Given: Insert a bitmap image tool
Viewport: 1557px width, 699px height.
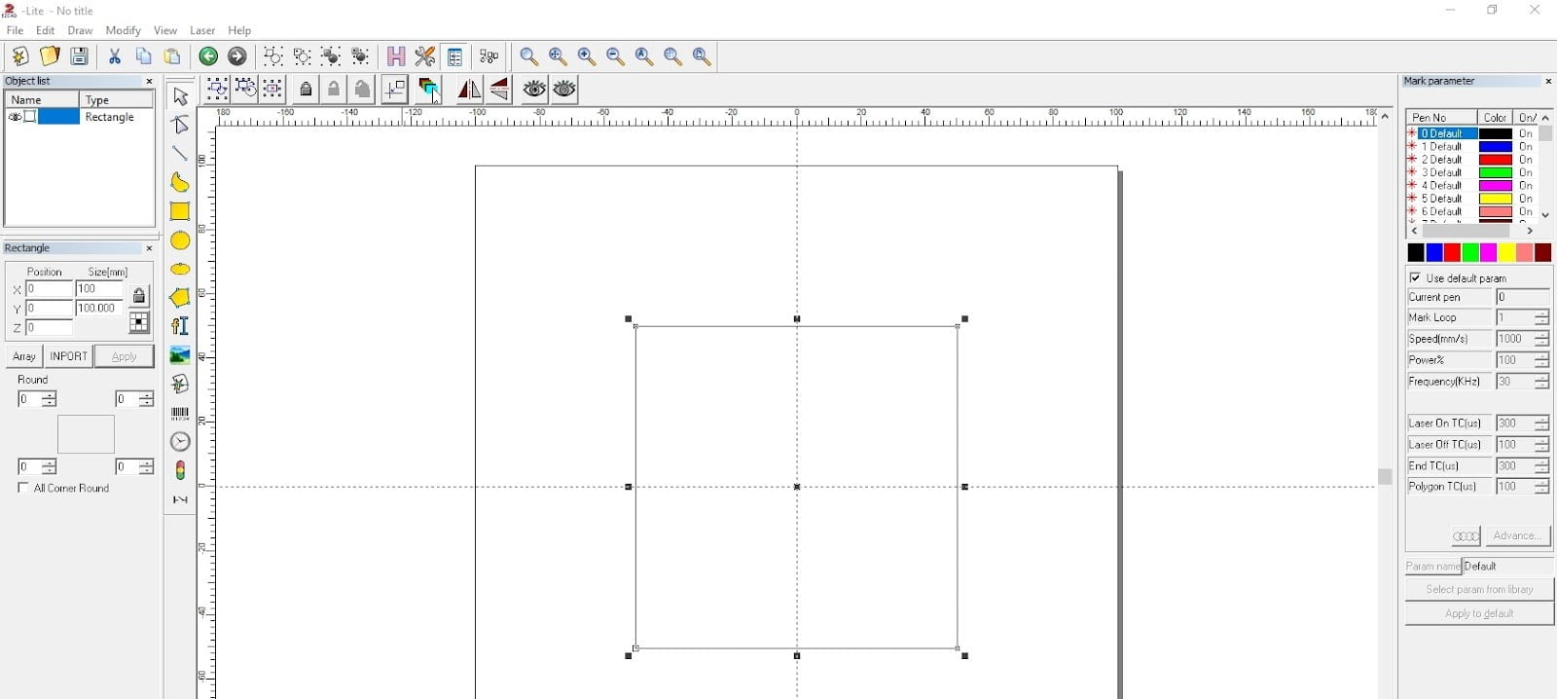Looking at the screenshot, I should (x=180, y=355).
